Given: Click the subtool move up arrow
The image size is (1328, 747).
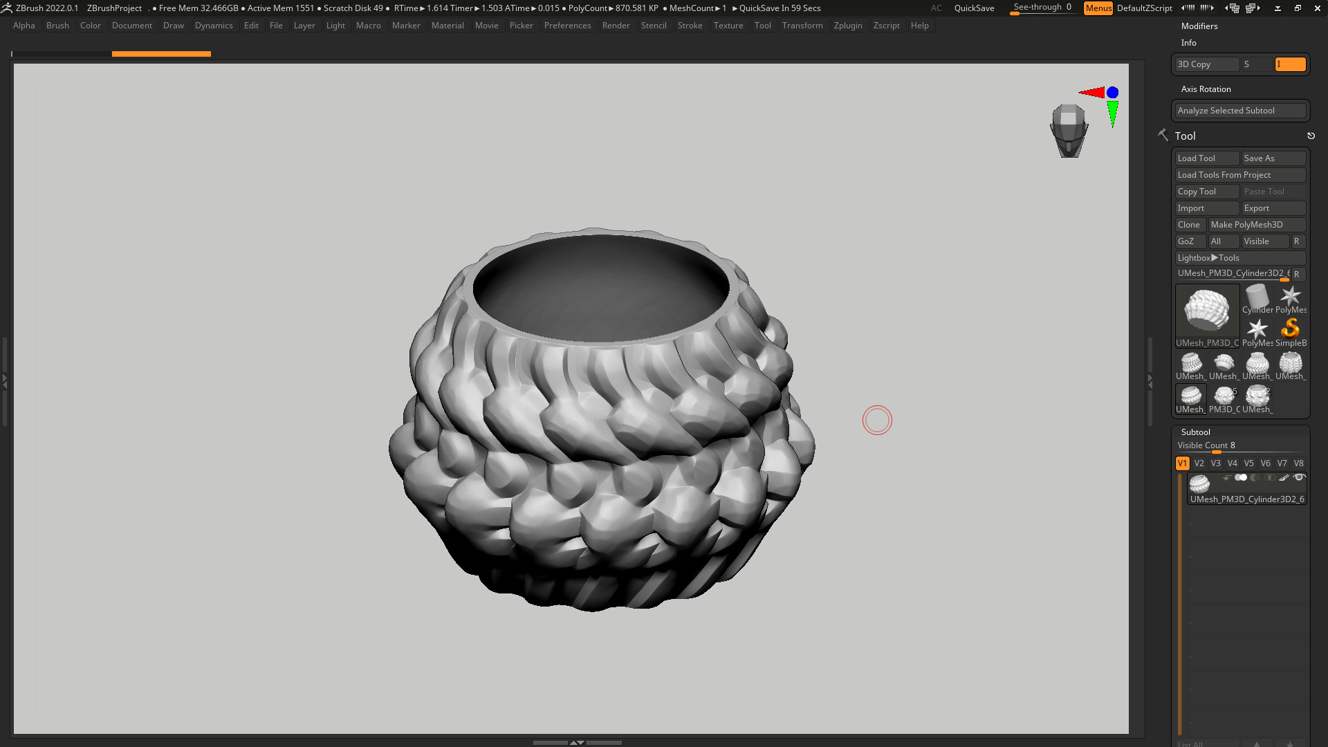Looking at the screenshot, I should point(1257,744).
